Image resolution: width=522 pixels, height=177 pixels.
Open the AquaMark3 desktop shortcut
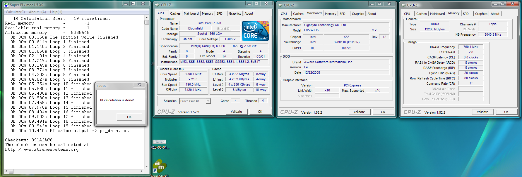click(x=160, y=166)
